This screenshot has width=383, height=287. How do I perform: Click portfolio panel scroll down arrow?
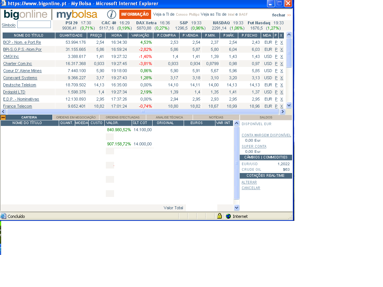(x=236, y=208)
